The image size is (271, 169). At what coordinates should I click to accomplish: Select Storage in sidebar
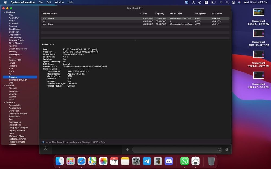[20, 77]
